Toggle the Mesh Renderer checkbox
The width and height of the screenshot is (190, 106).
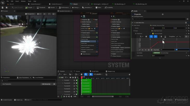tap(97, 54)
